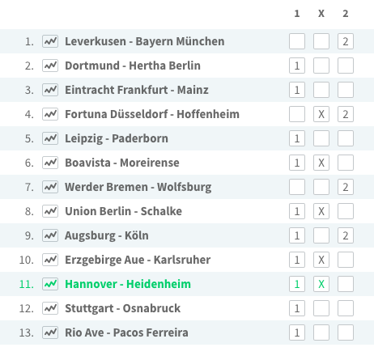
Task: Toggle the 2 pick for Werder Bremen - Wolfsburg
Action: (x=346, y=187)
